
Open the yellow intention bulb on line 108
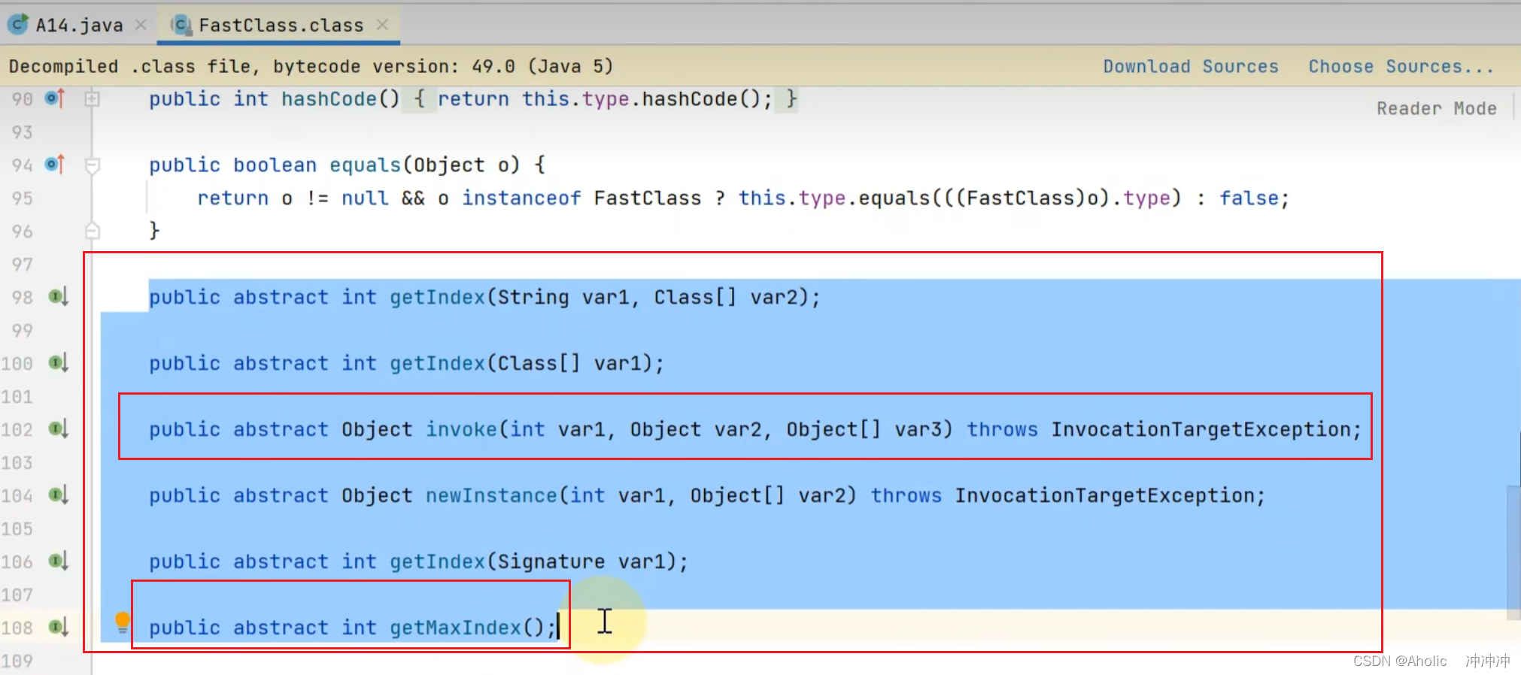[x=122, y=622]
